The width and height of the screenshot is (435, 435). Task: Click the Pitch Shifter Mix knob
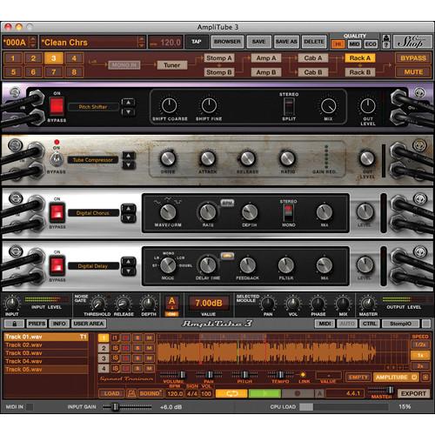[328, 106]
